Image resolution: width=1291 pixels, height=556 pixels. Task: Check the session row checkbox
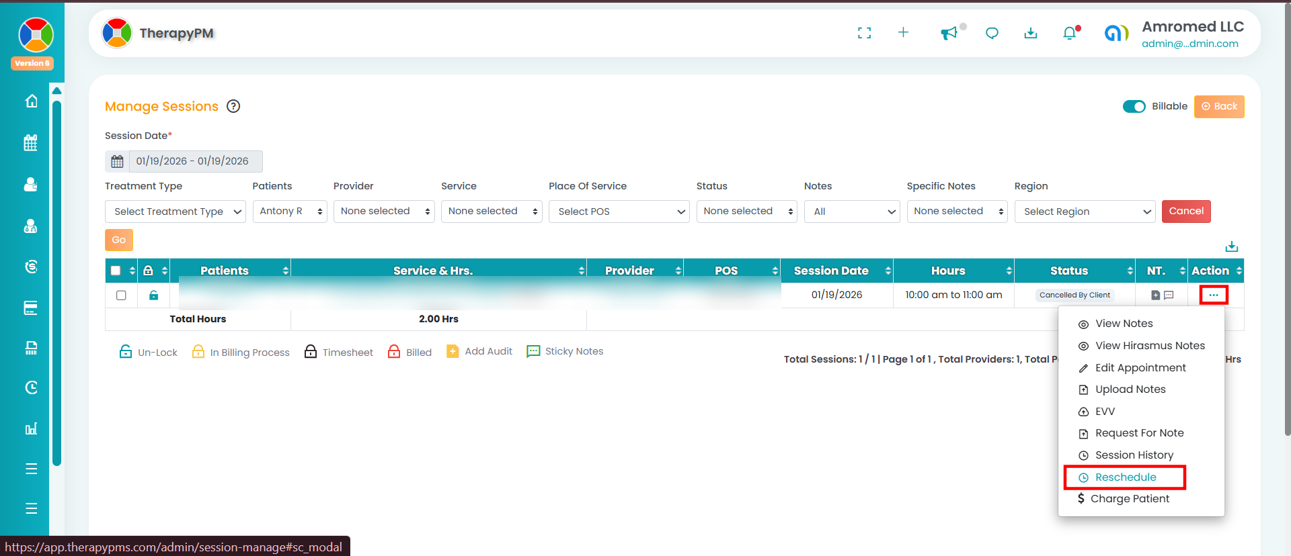(x=121, y=295)
